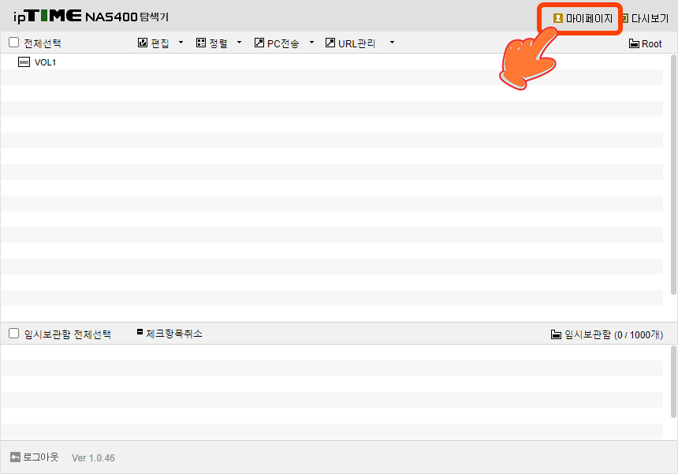Open the VOL1 volume entry
The height and width of the screenshot is (474, 678).
point(45,62)
